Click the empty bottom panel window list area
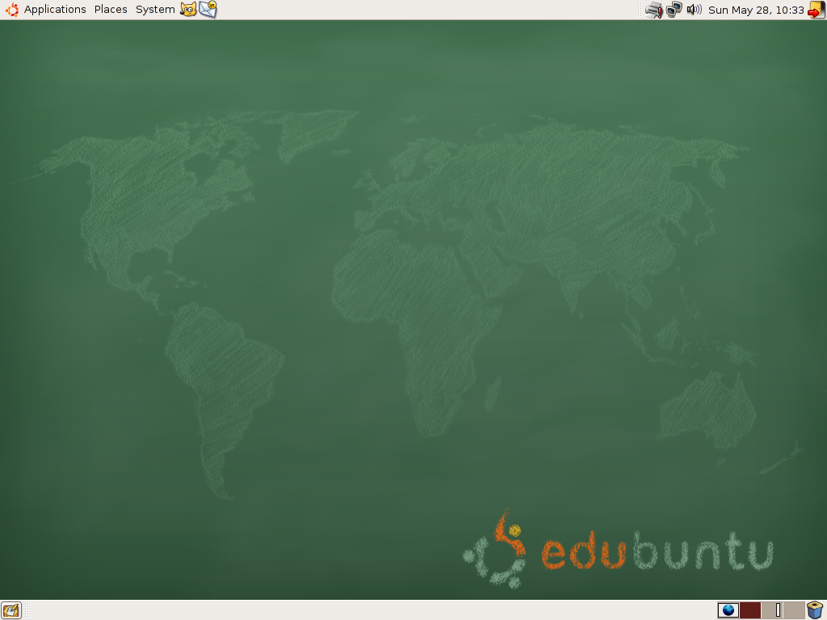 click(x=363, y=610)
